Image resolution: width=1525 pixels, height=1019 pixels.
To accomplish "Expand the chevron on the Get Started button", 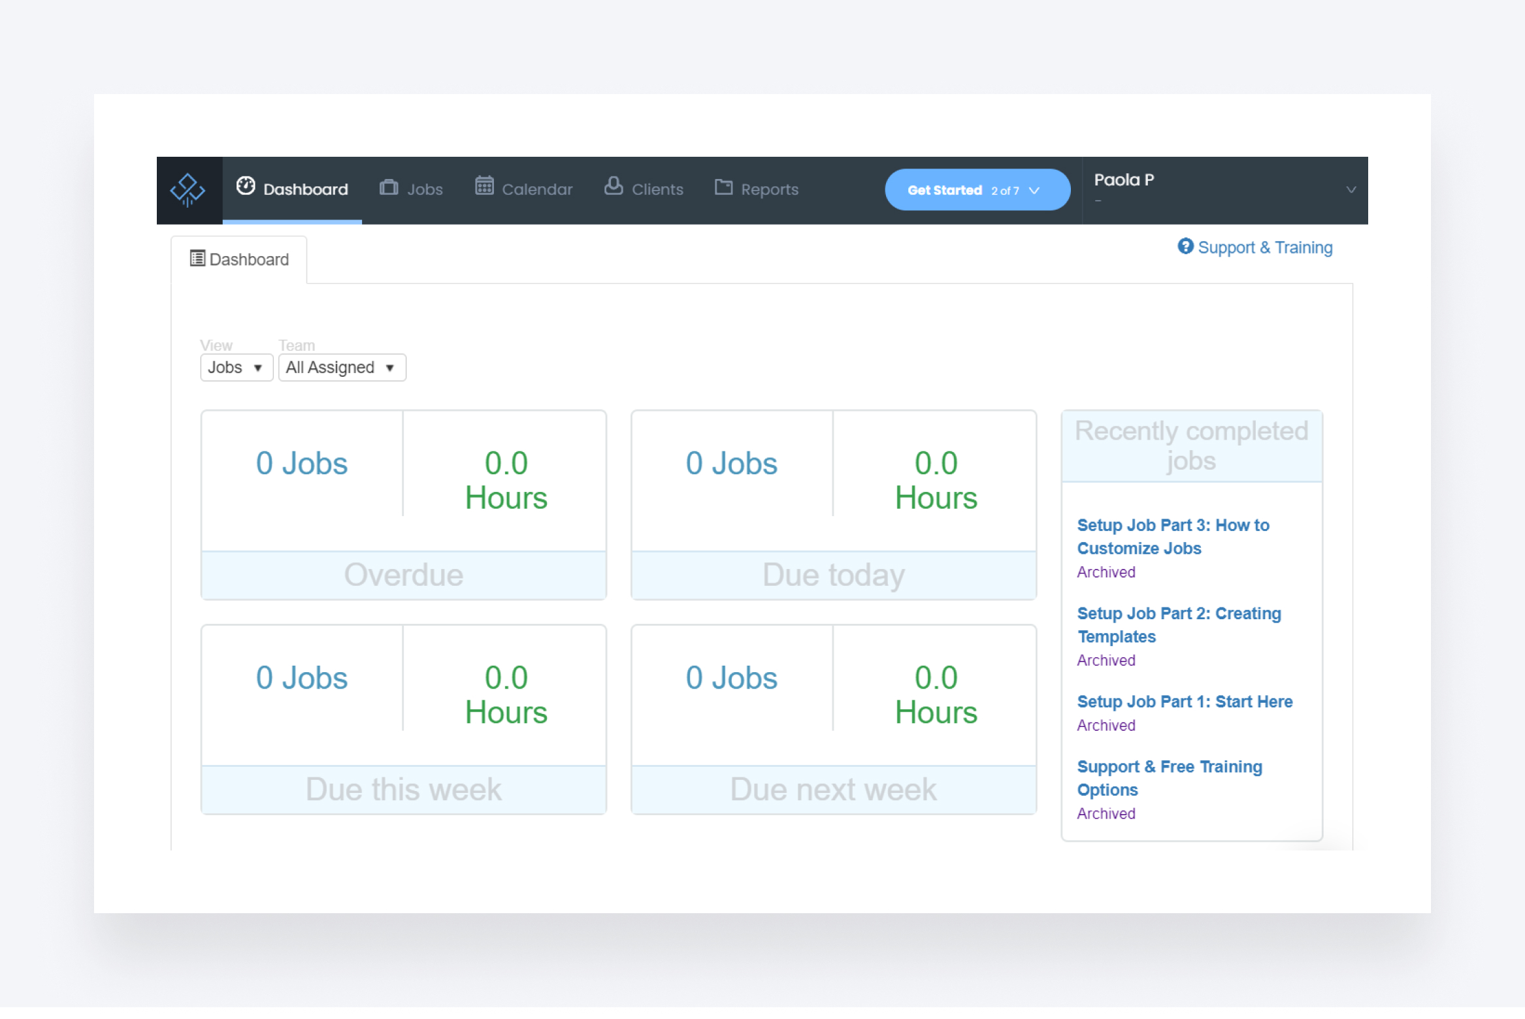I will coord(1034,191).
